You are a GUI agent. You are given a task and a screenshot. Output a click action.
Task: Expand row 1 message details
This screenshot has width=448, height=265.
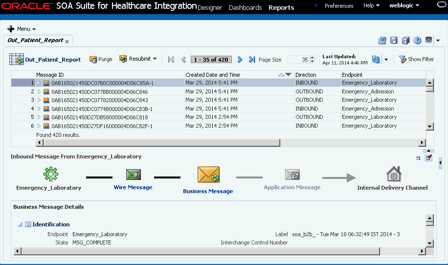(x=39, y=83)
